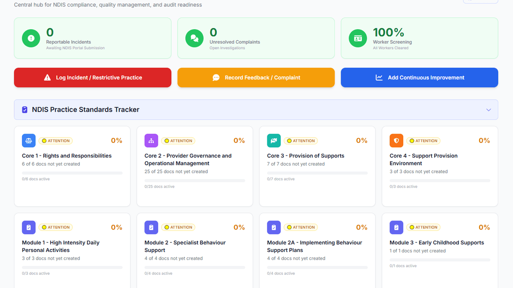Open Log Incident / Restrictive Practice
Viewport: 513px width, 288px height.
93,78
